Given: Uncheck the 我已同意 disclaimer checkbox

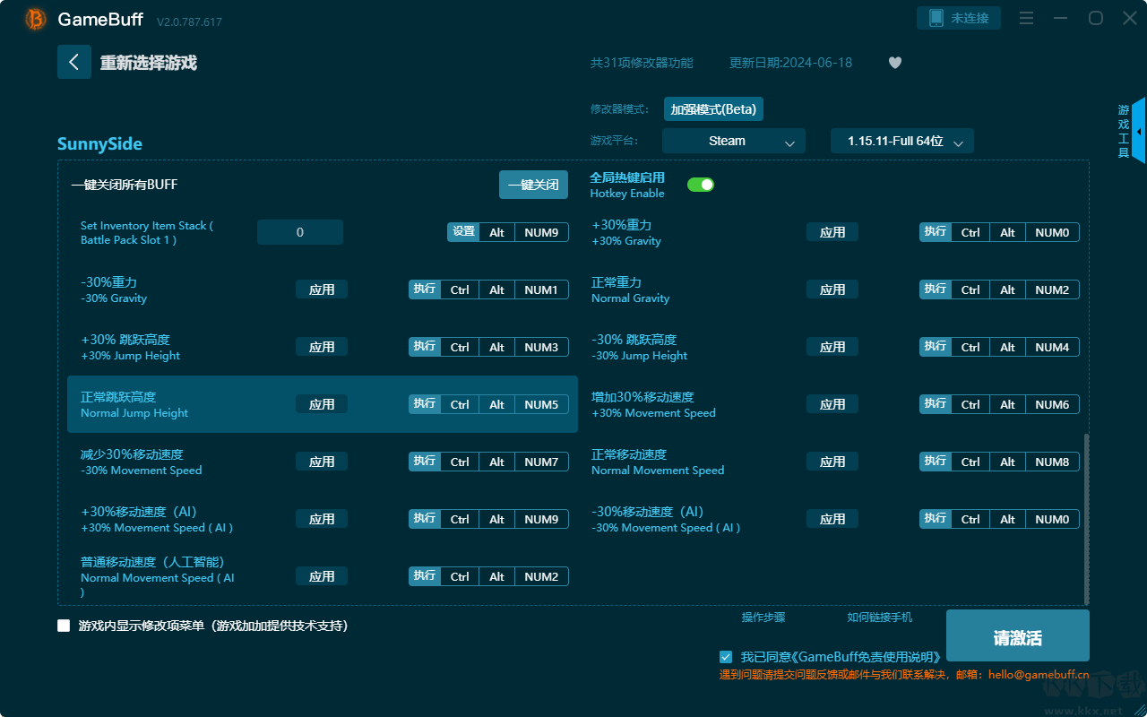Looking at the screenshot, I should [x=726, y=657].
